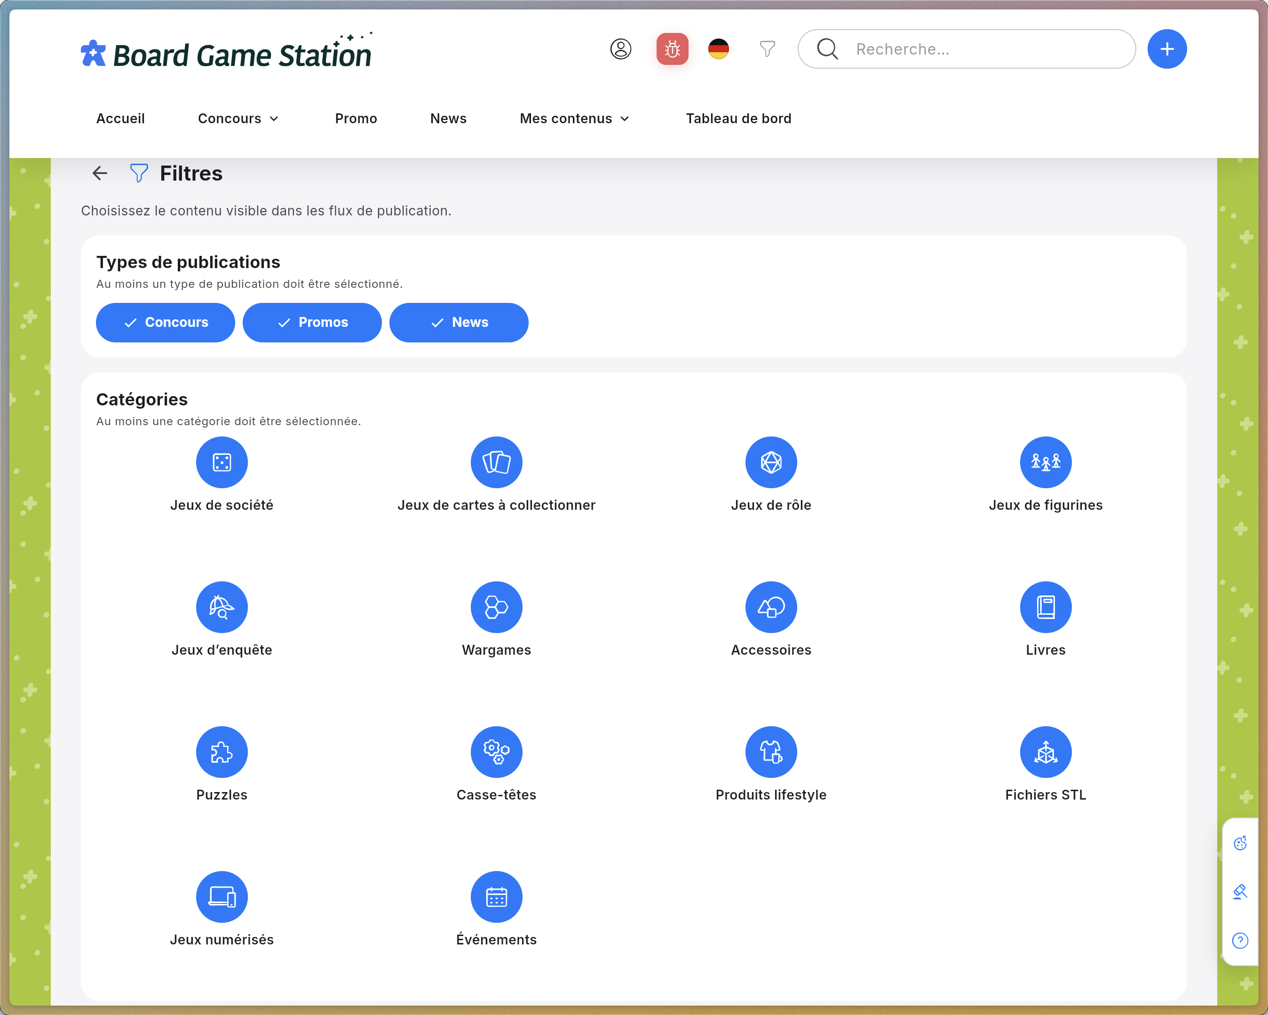Open help question mark icon

click(x=1240, y=940)
